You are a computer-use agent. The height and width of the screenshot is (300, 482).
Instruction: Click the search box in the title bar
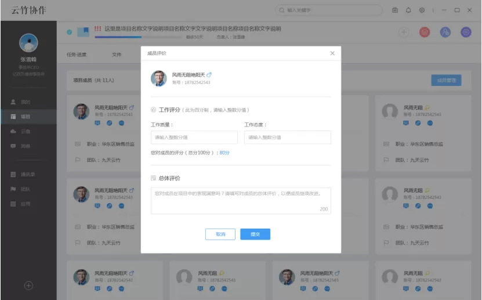(x=328, y=10)
